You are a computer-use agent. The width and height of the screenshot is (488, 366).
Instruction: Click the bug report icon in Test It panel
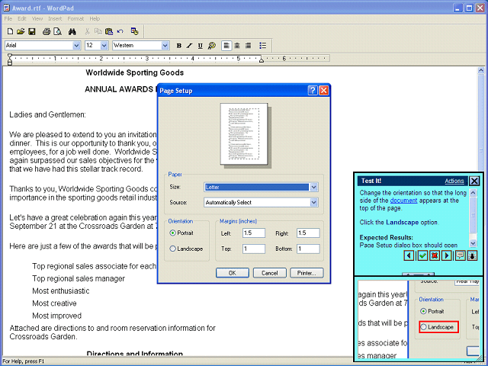pos(472,255)
